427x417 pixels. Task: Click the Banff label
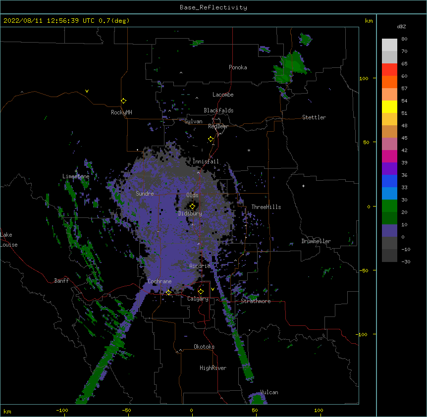pyautogui.click(x=61, y=281)
